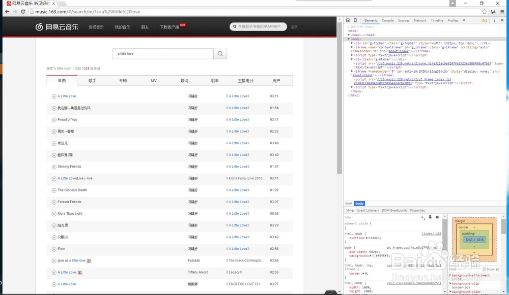Click the NetEase Cloud Music logo
The height and width of the screenshot is (295, 509).
pos(57,27)
